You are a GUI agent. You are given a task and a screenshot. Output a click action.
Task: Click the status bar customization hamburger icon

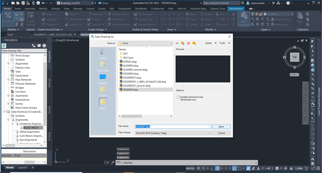(x=318, y=169)
